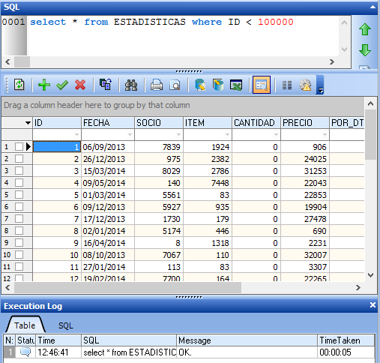
Task: Click the database export icon with pencil
Action: coord(200,85)
